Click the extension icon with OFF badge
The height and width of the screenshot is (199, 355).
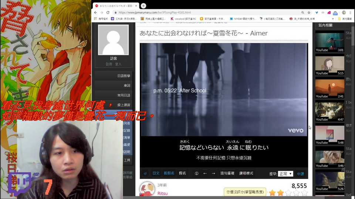click(x=335, y=13)
